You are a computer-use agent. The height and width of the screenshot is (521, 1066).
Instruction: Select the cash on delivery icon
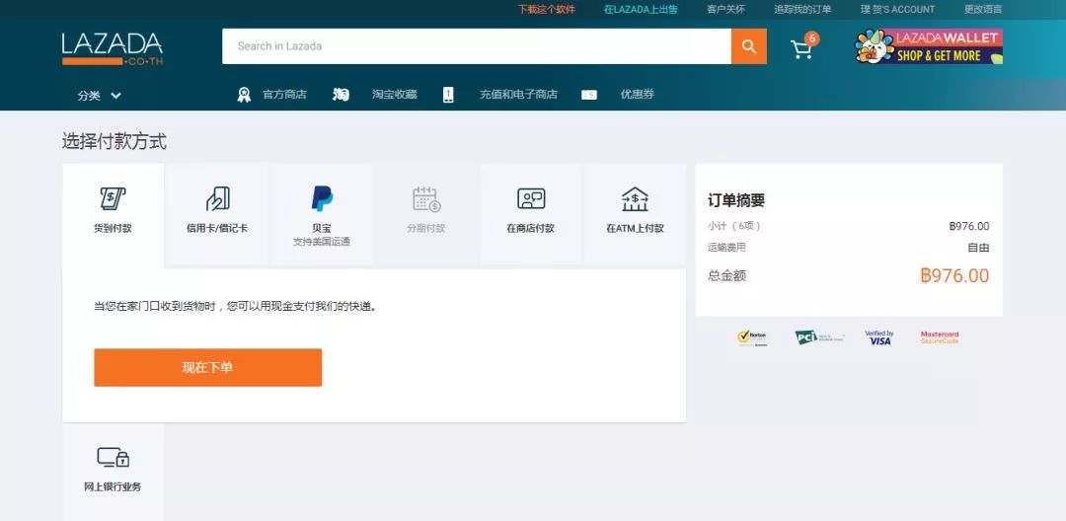(x=113, y=198)
